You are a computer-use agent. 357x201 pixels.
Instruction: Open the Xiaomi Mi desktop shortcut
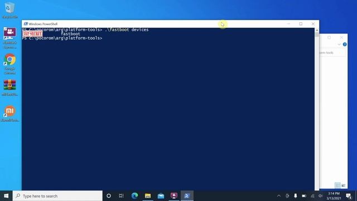click(10, 113)
